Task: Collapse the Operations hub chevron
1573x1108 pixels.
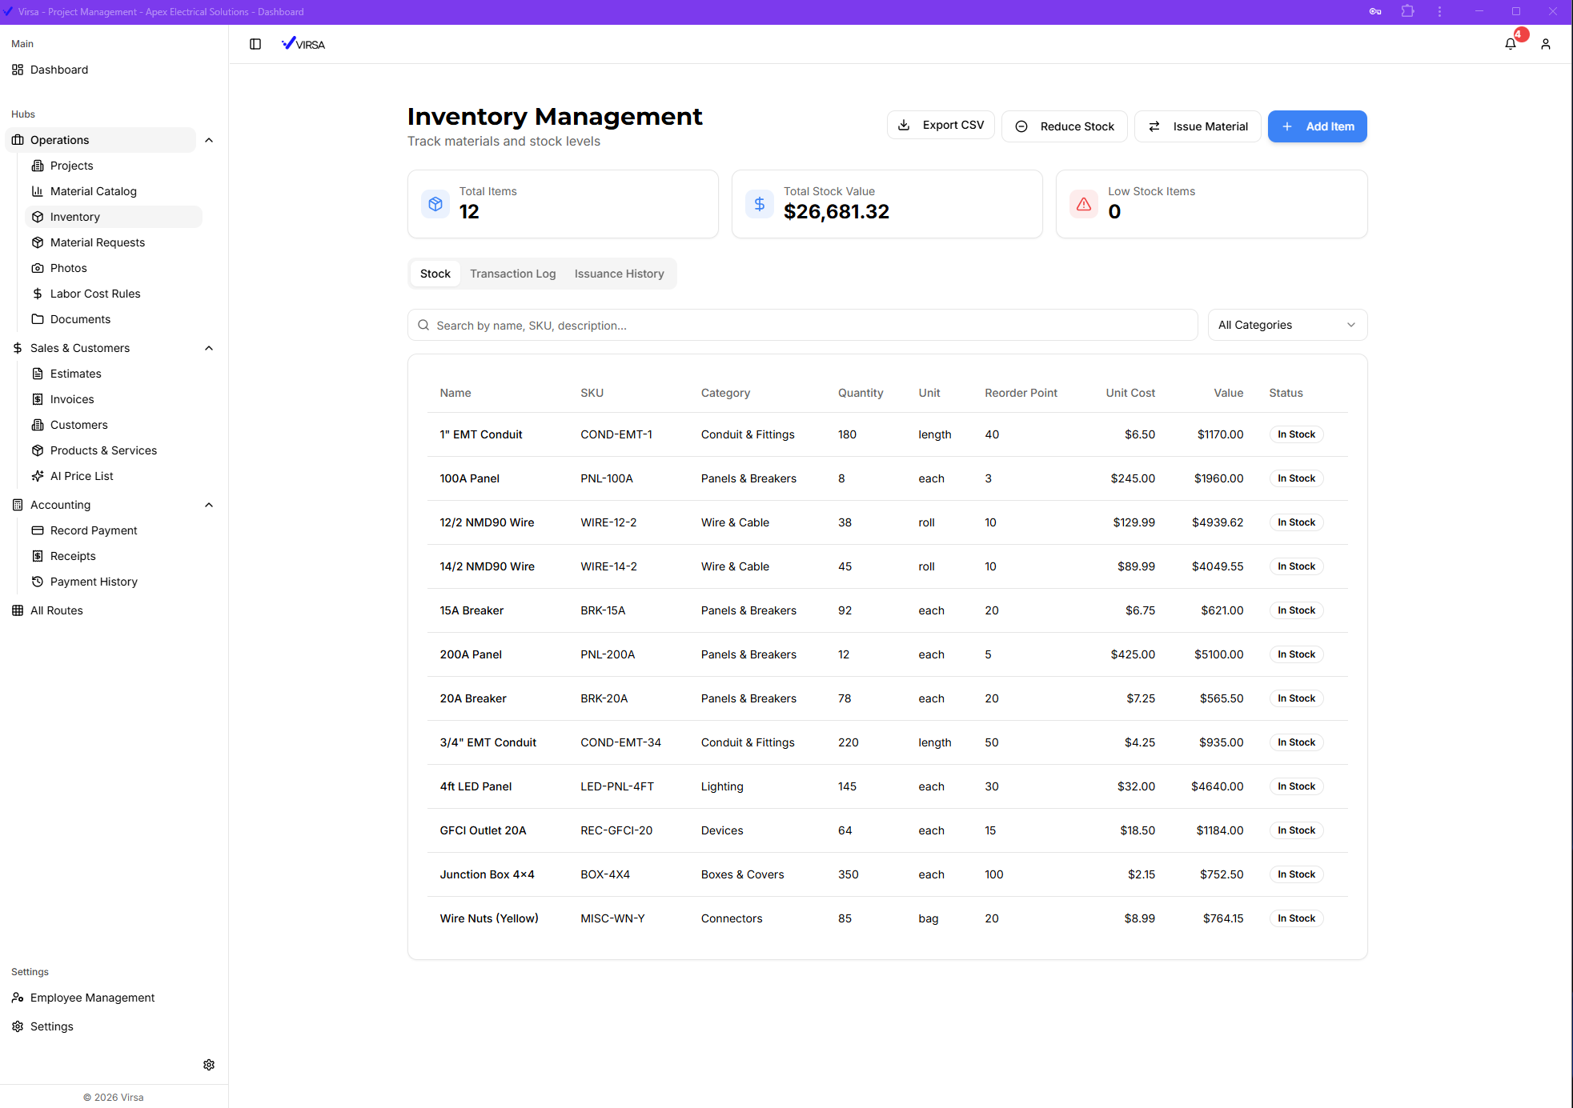Action: pos(209,140)
